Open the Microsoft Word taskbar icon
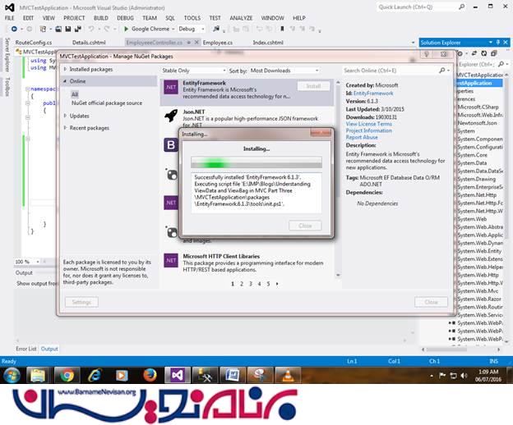This screenshot has height=425, width=513. (x=232, y=375)
